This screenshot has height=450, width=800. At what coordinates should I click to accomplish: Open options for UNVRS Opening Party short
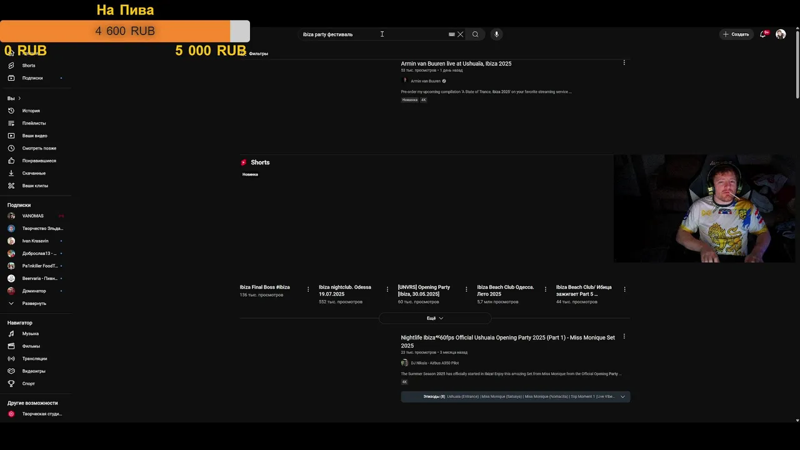(466, 289)
